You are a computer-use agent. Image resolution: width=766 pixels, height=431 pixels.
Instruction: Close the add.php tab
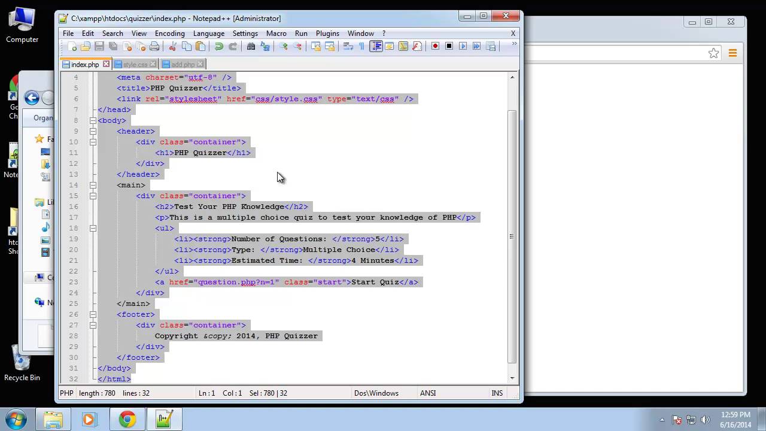coord(200,64)
